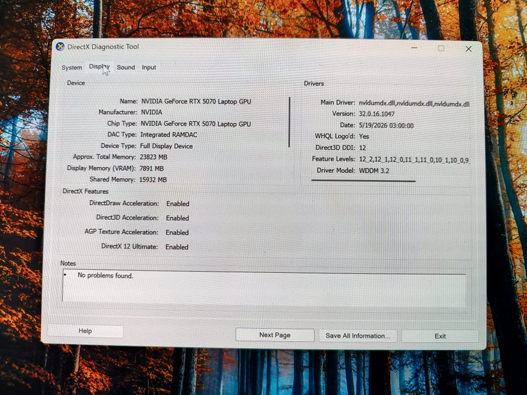Click the Chip Type value RTX 5070 Laptop GPU
The image size is (527, 395).
pyautogui.click(x=195, y=124)
